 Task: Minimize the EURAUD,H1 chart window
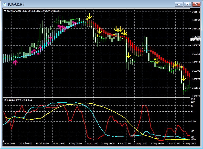(x=179, y=4)
